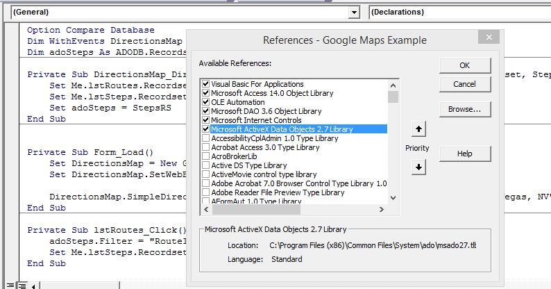Move selected reference down in priority

click(418, 167)
